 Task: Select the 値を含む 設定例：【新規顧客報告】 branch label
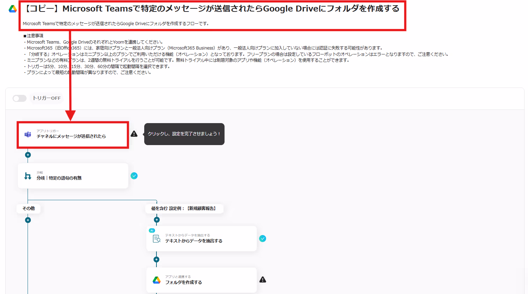coord(184,209)
